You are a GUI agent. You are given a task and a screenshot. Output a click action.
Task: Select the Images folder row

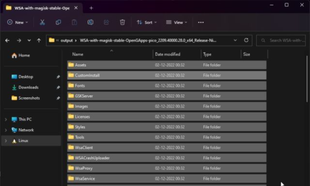[167, 106]
